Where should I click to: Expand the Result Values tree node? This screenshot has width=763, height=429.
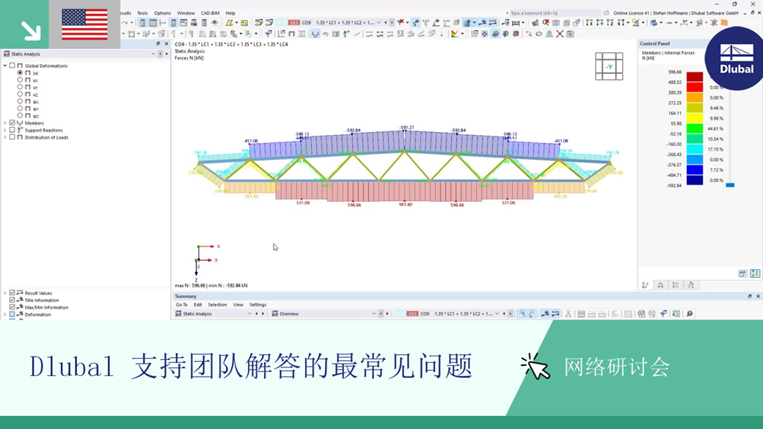pyautogui.click(x=5, y=293)
